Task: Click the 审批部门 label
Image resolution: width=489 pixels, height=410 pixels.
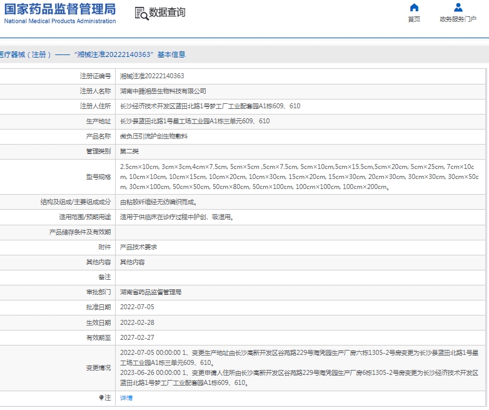Action: (99, 292)
